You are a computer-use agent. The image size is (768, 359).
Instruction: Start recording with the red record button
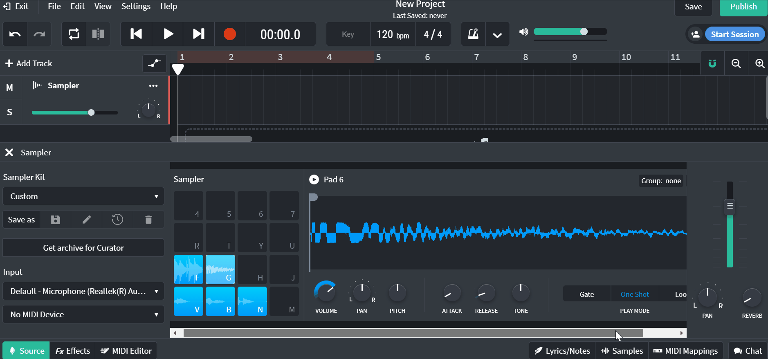click(x=230, y=34)
